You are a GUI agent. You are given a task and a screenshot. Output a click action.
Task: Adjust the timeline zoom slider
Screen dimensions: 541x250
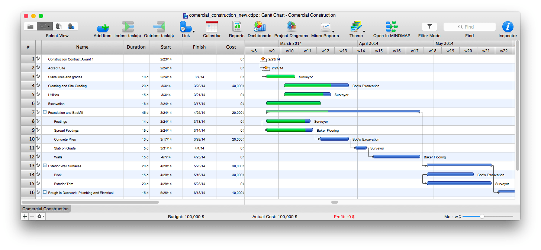tap(482, 216)
